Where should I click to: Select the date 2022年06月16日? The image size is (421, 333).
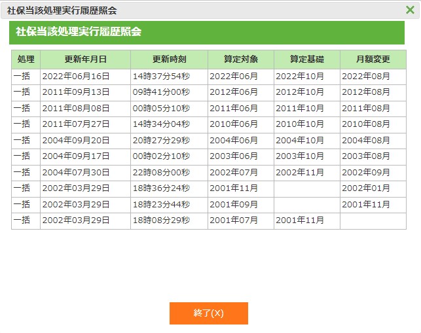click(x=76, y=77)
